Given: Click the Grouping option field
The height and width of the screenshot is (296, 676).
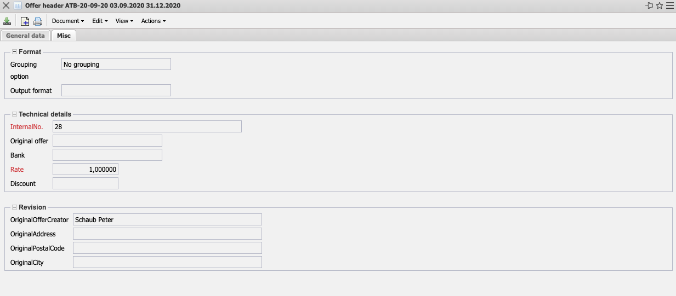Looking at the screenshot, I should [116, 64].
